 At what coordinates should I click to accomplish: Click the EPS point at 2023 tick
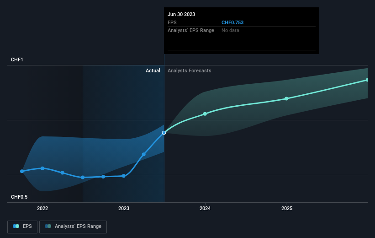[x=124, y=176]
